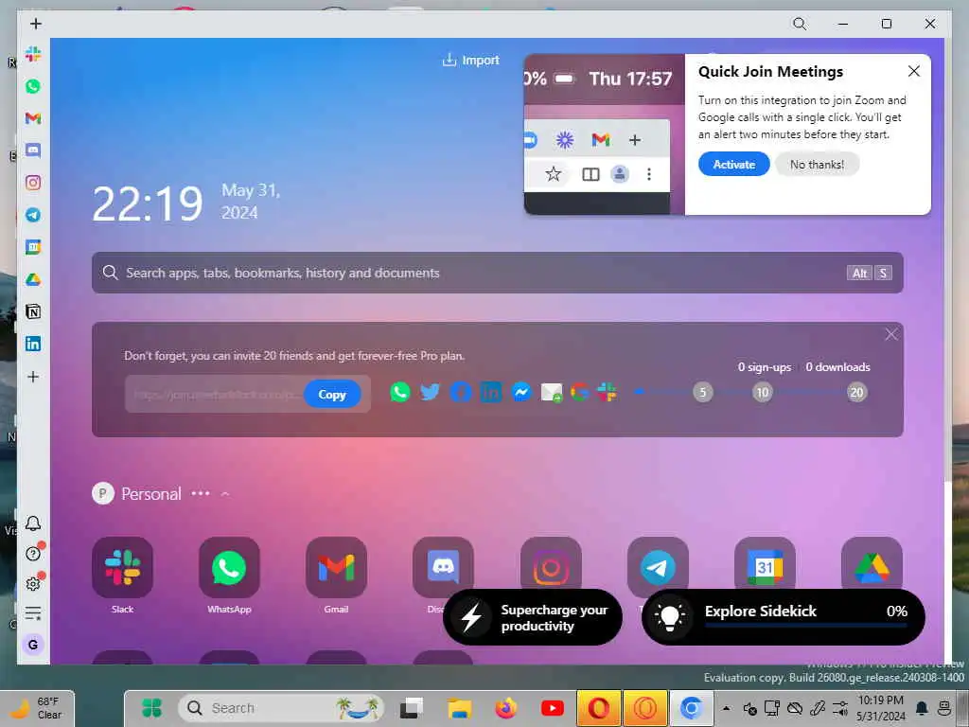Viewport: 969px width, 727px height.
Task: Open YouTube from the taskbar
Action: tap(552, 708)
